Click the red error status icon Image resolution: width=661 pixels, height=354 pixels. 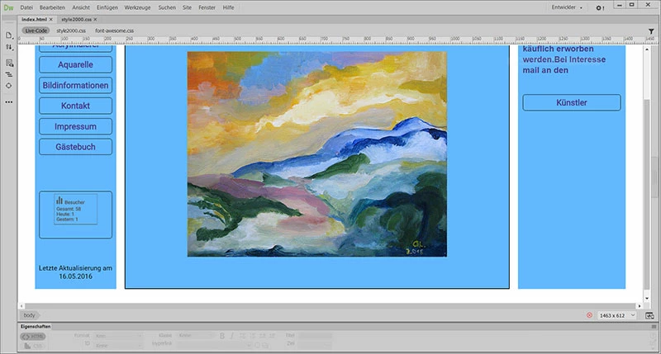coord(589,315)
